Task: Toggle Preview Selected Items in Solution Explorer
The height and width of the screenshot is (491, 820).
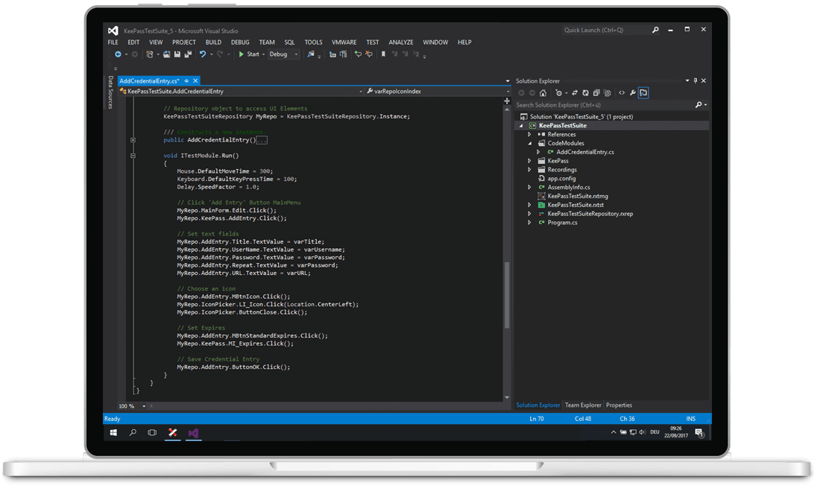Action: pyautogui.click(x=643, y=93)
